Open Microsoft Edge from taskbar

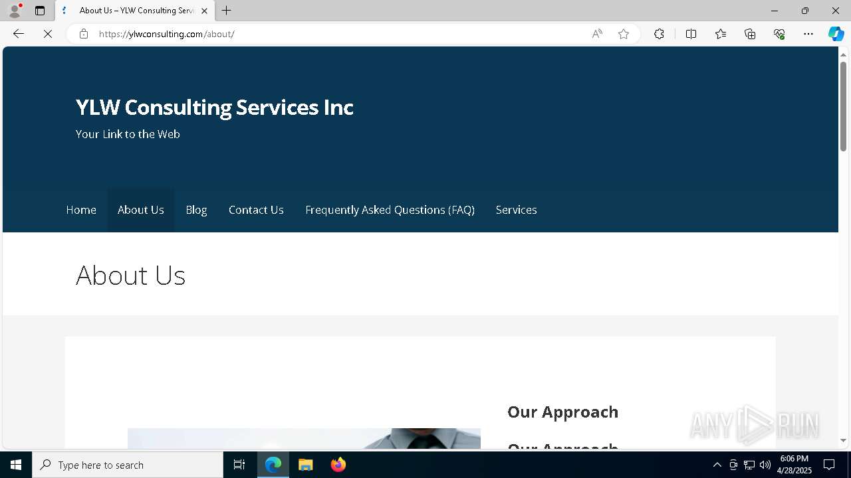[x=273, y=465]
